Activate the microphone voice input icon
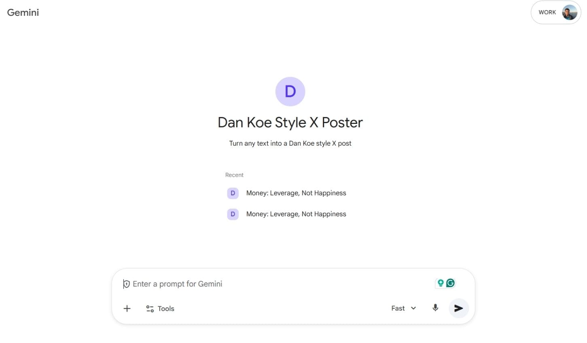Viewport: 587px width, 343px height. click(x=435, y=308)
